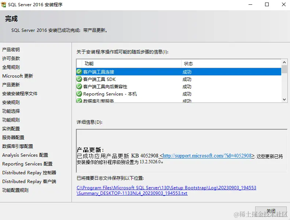This screenshot has height=220, width=290.
Task: Select the Reporting Services - 本机 row
Action: 179,94
